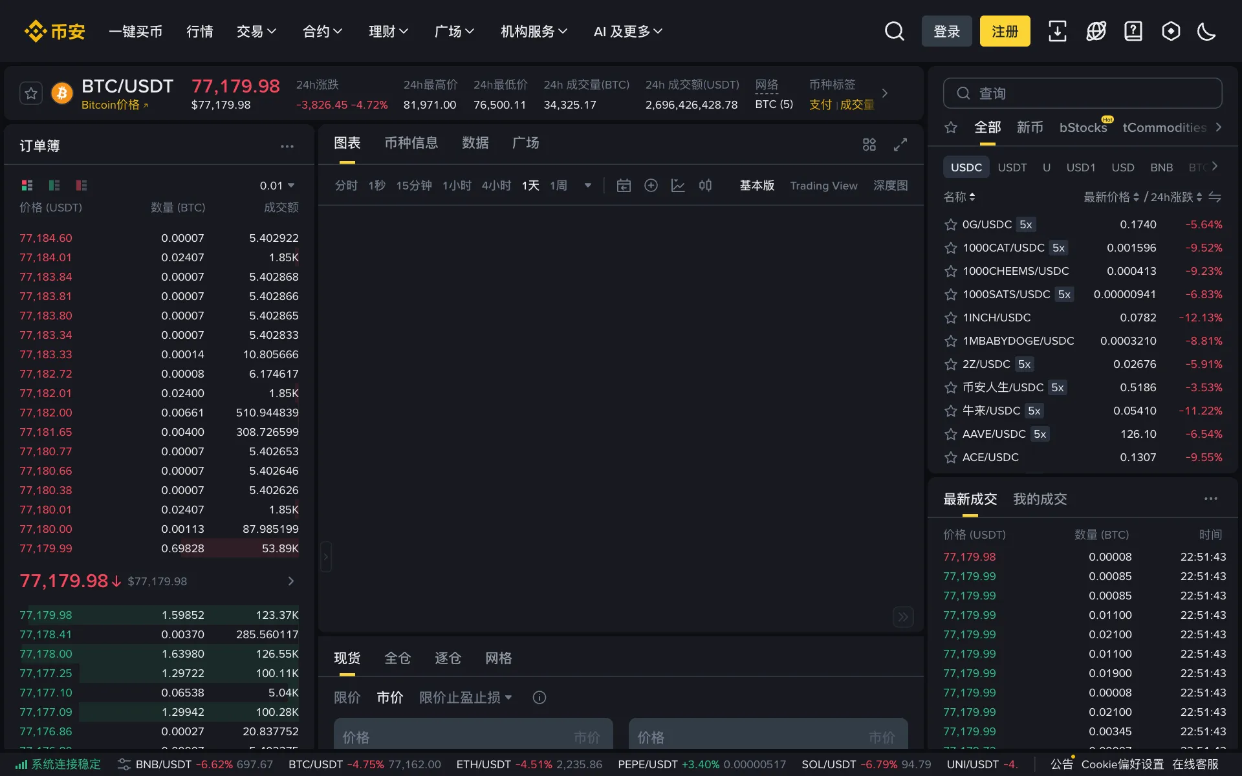Click the 查询 market search field
Screen dimensions: 1242x776
pos(1082,93)
